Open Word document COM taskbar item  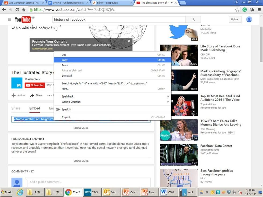point(169,192)
